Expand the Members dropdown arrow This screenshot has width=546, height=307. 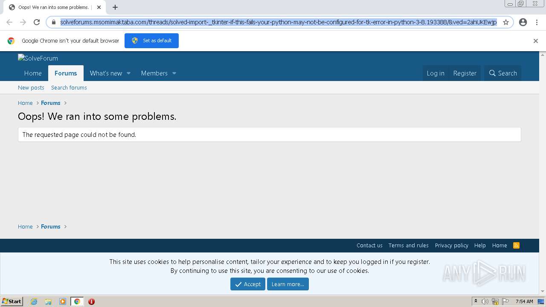coord(174,73)
